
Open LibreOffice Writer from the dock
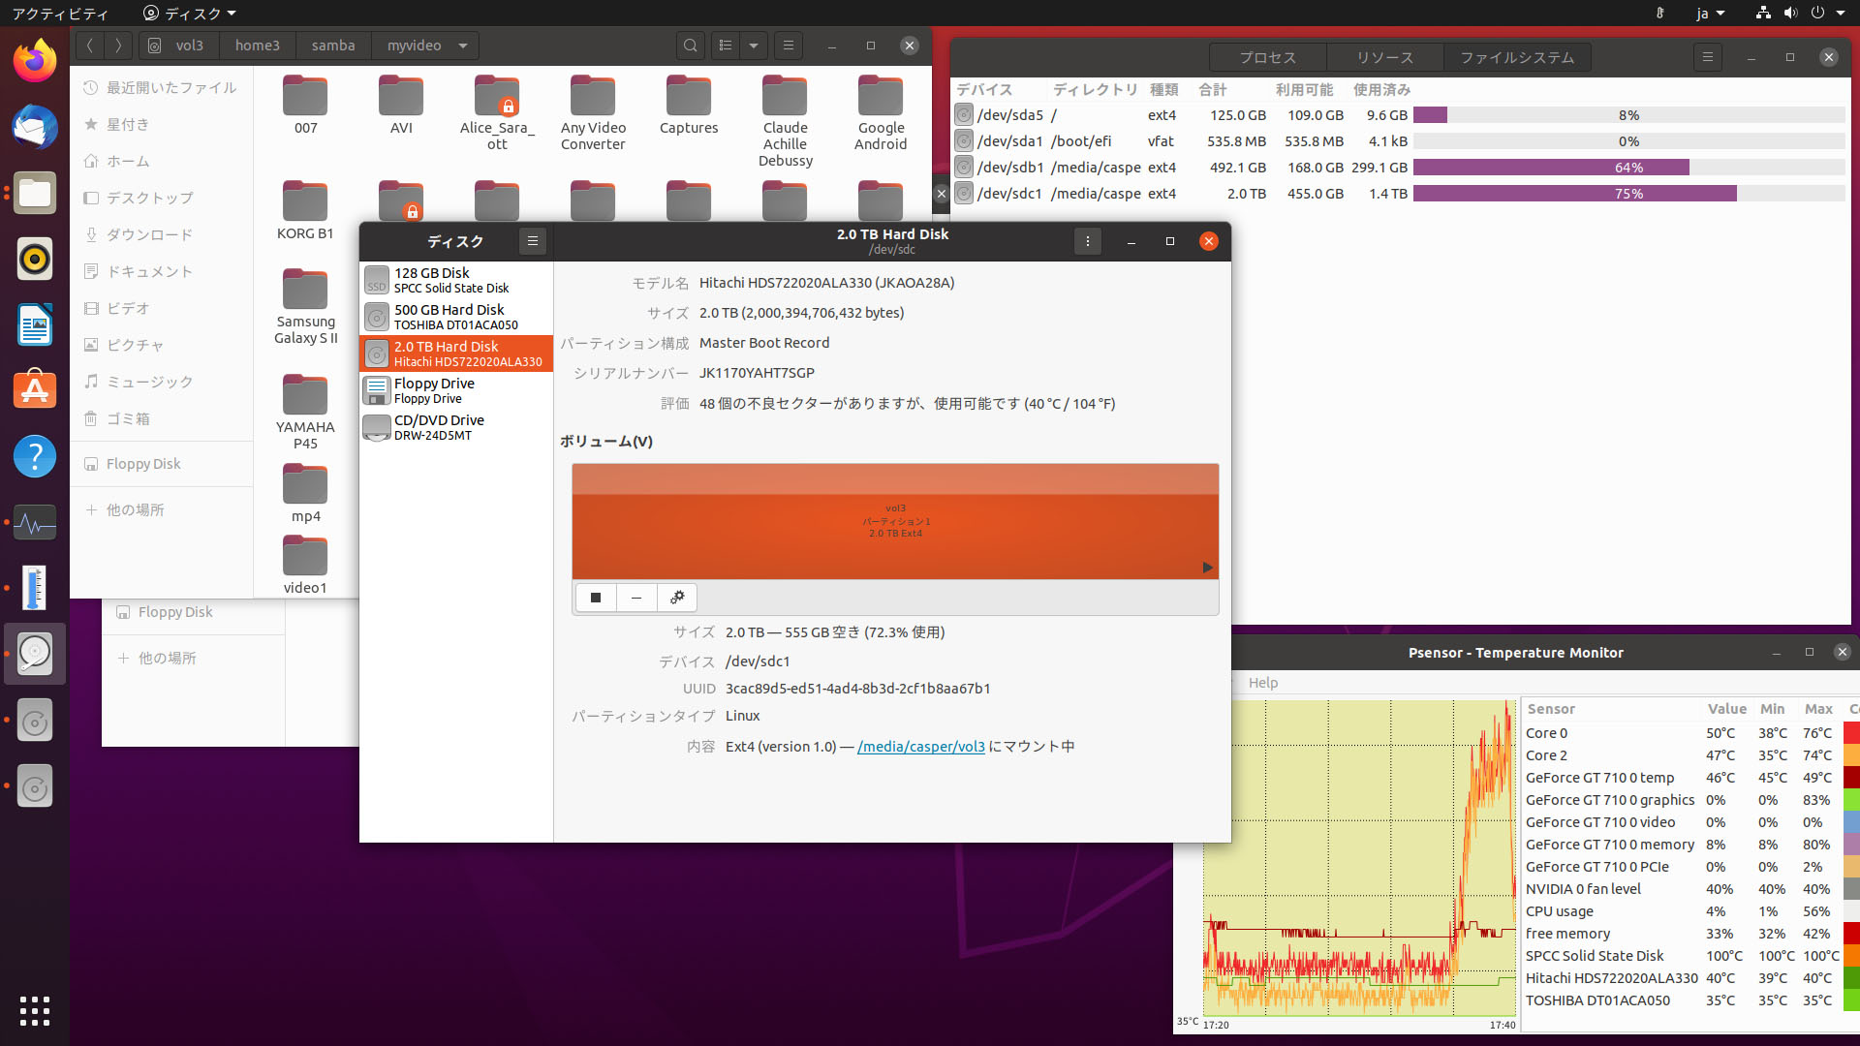tap(35, 324)
